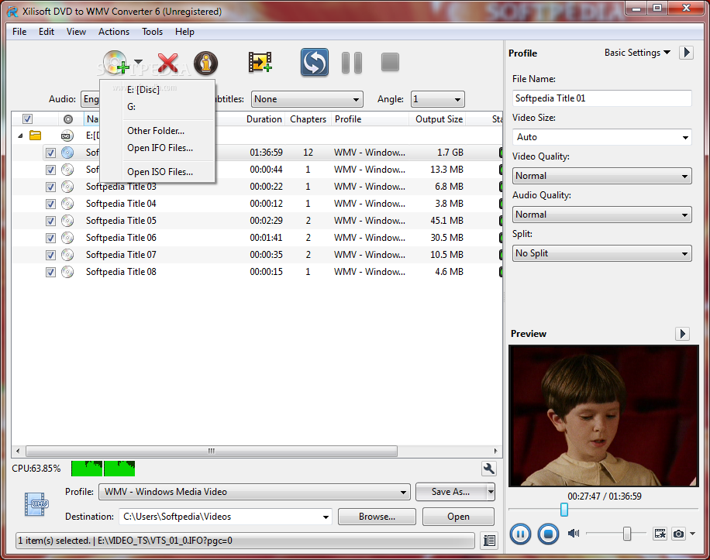Viewport: 710px width, 560px height.
Task: Click the disc icon of Softpedia Title 04
Action: [x=67, y=204]
